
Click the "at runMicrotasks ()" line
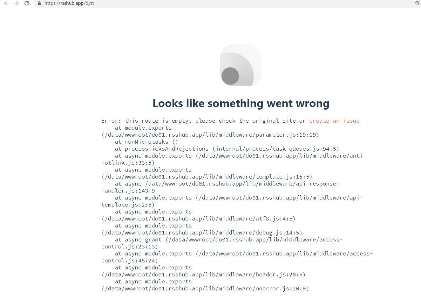pyautogui.click(x=146, y=142)
